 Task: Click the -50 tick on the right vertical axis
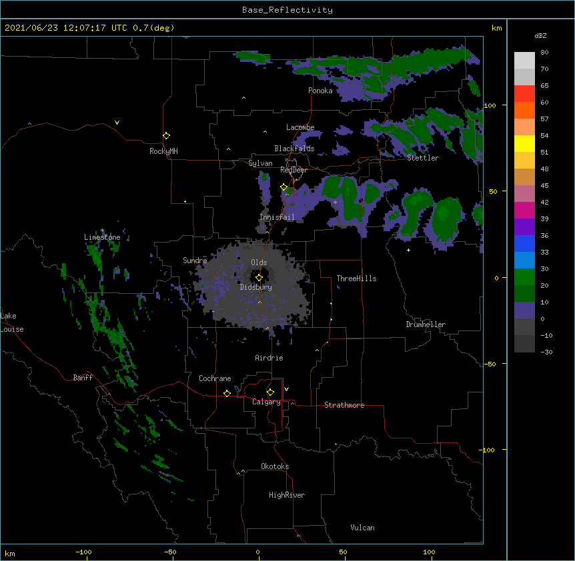[490, 364]
